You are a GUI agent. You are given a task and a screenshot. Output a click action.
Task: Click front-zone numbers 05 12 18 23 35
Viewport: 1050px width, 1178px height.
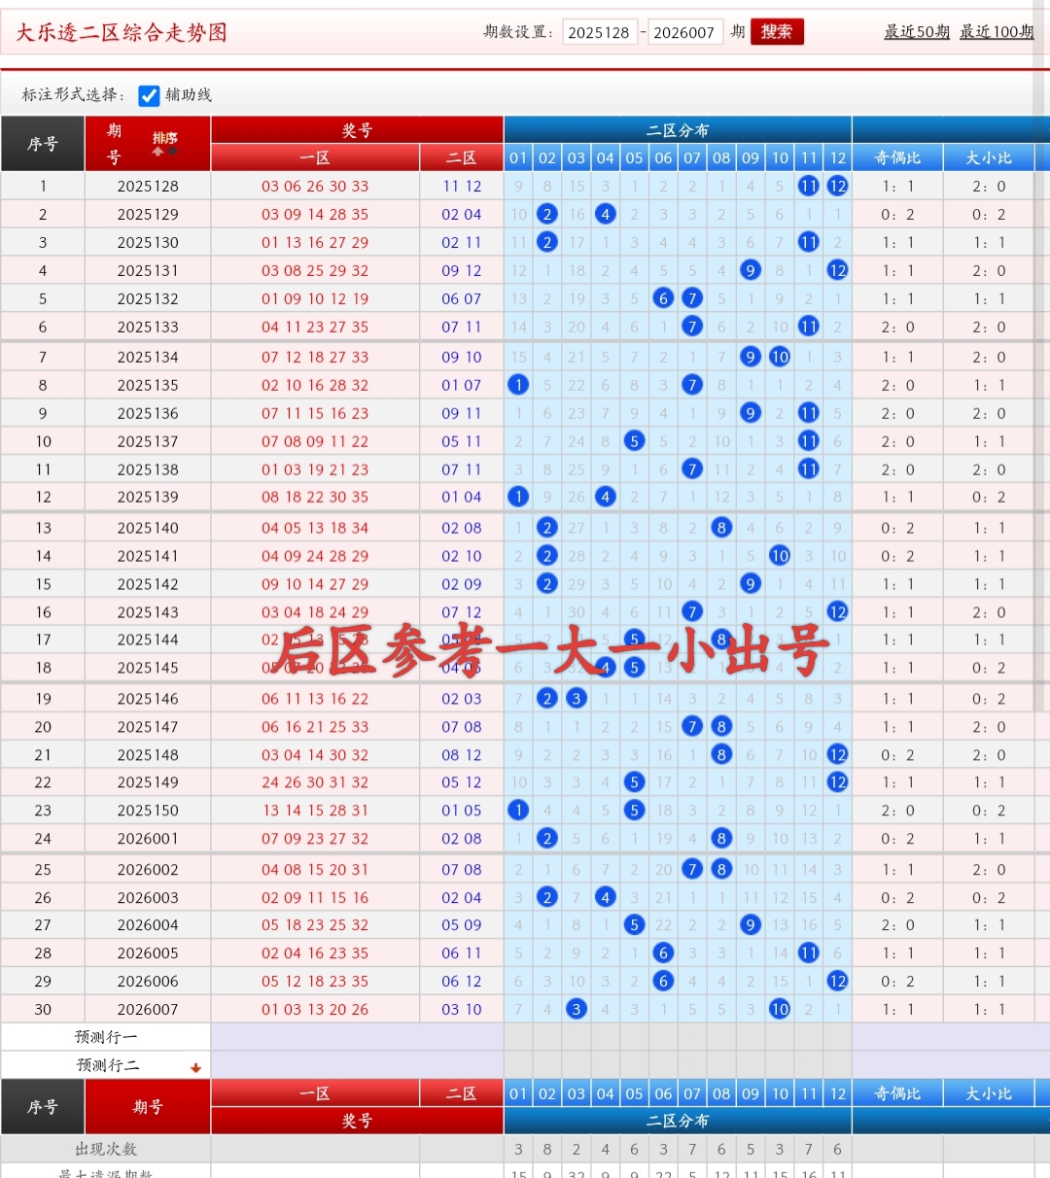click(315, 981)
